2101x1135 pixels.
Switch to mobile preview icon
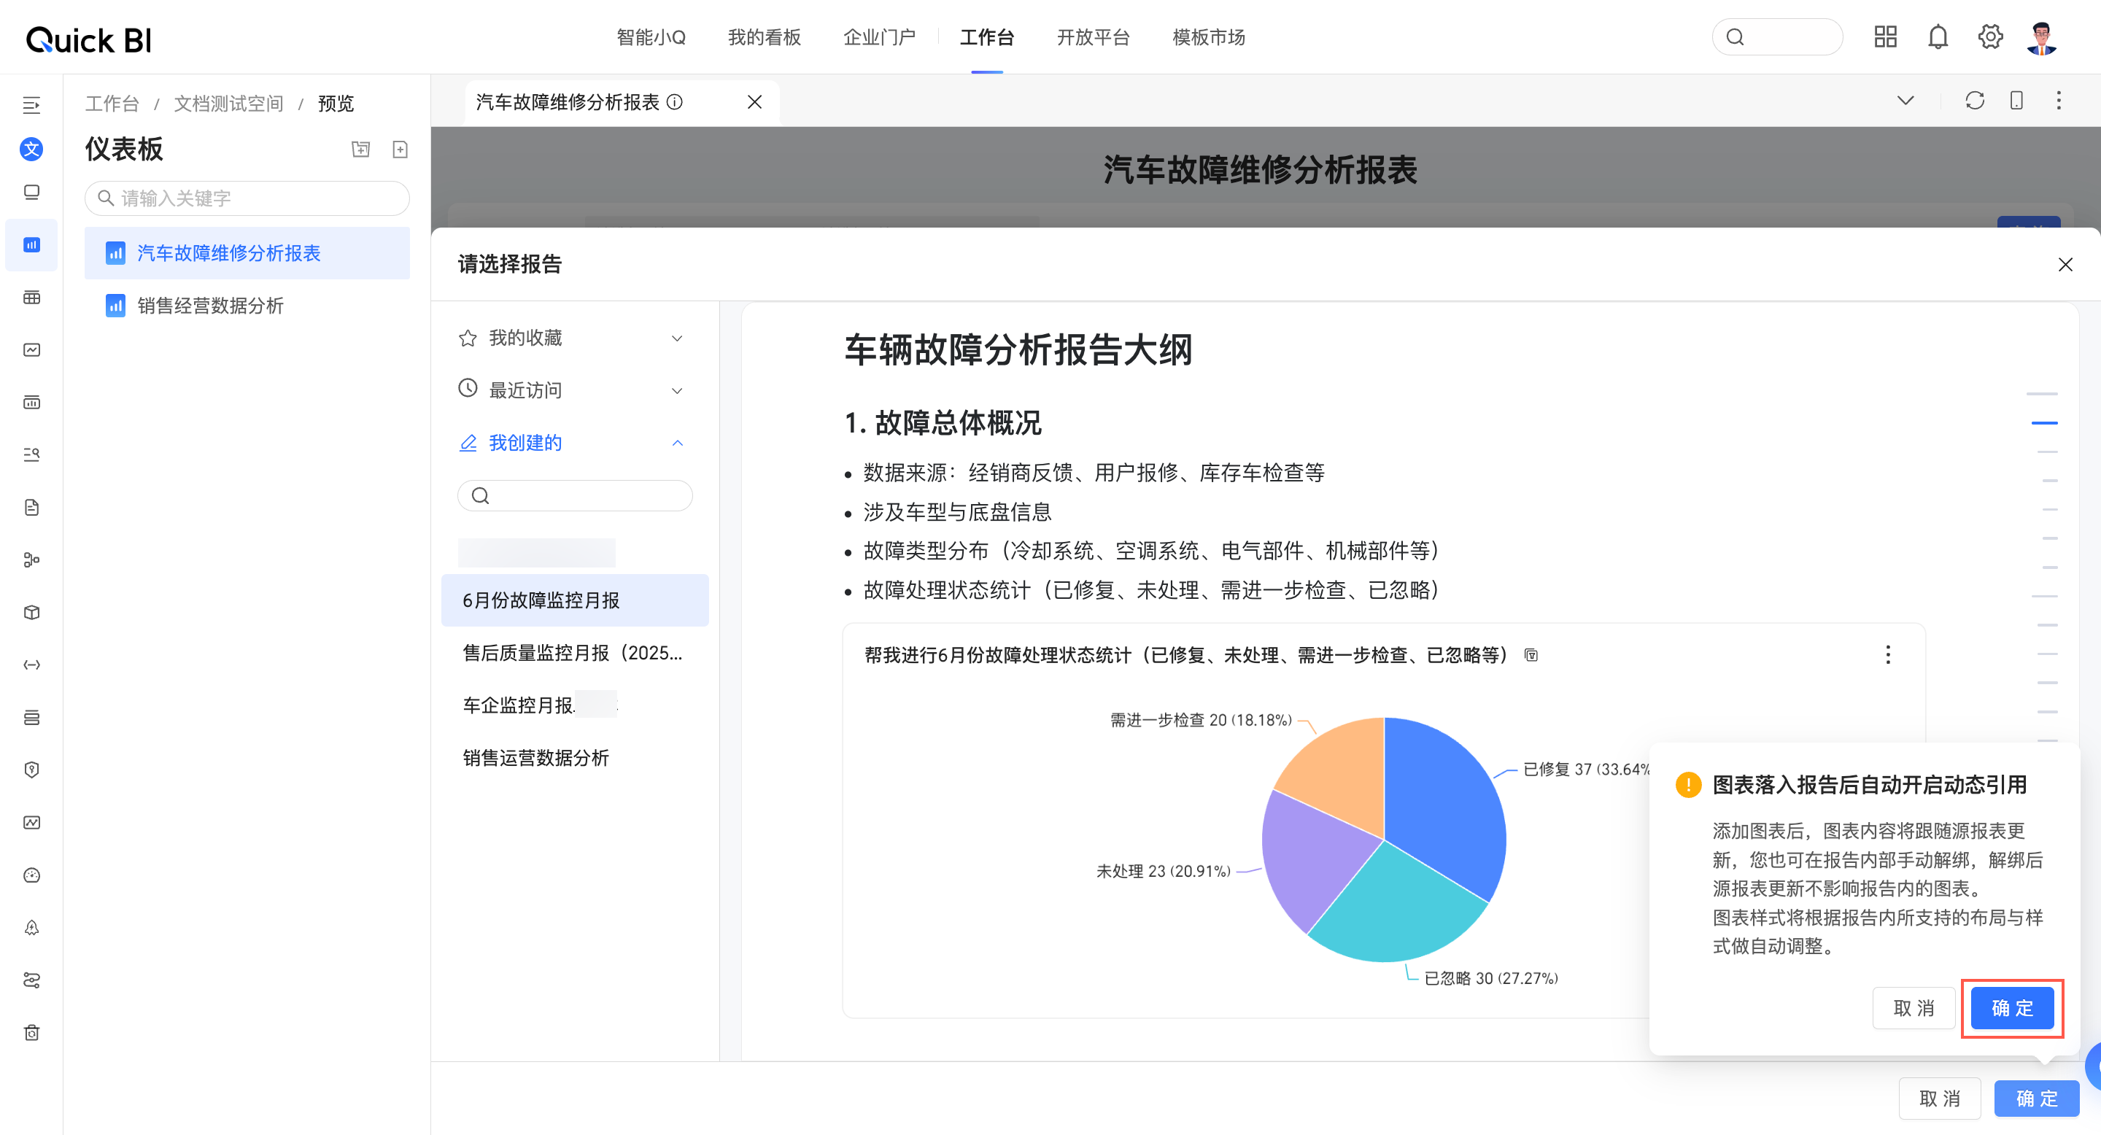[2016, 100]
